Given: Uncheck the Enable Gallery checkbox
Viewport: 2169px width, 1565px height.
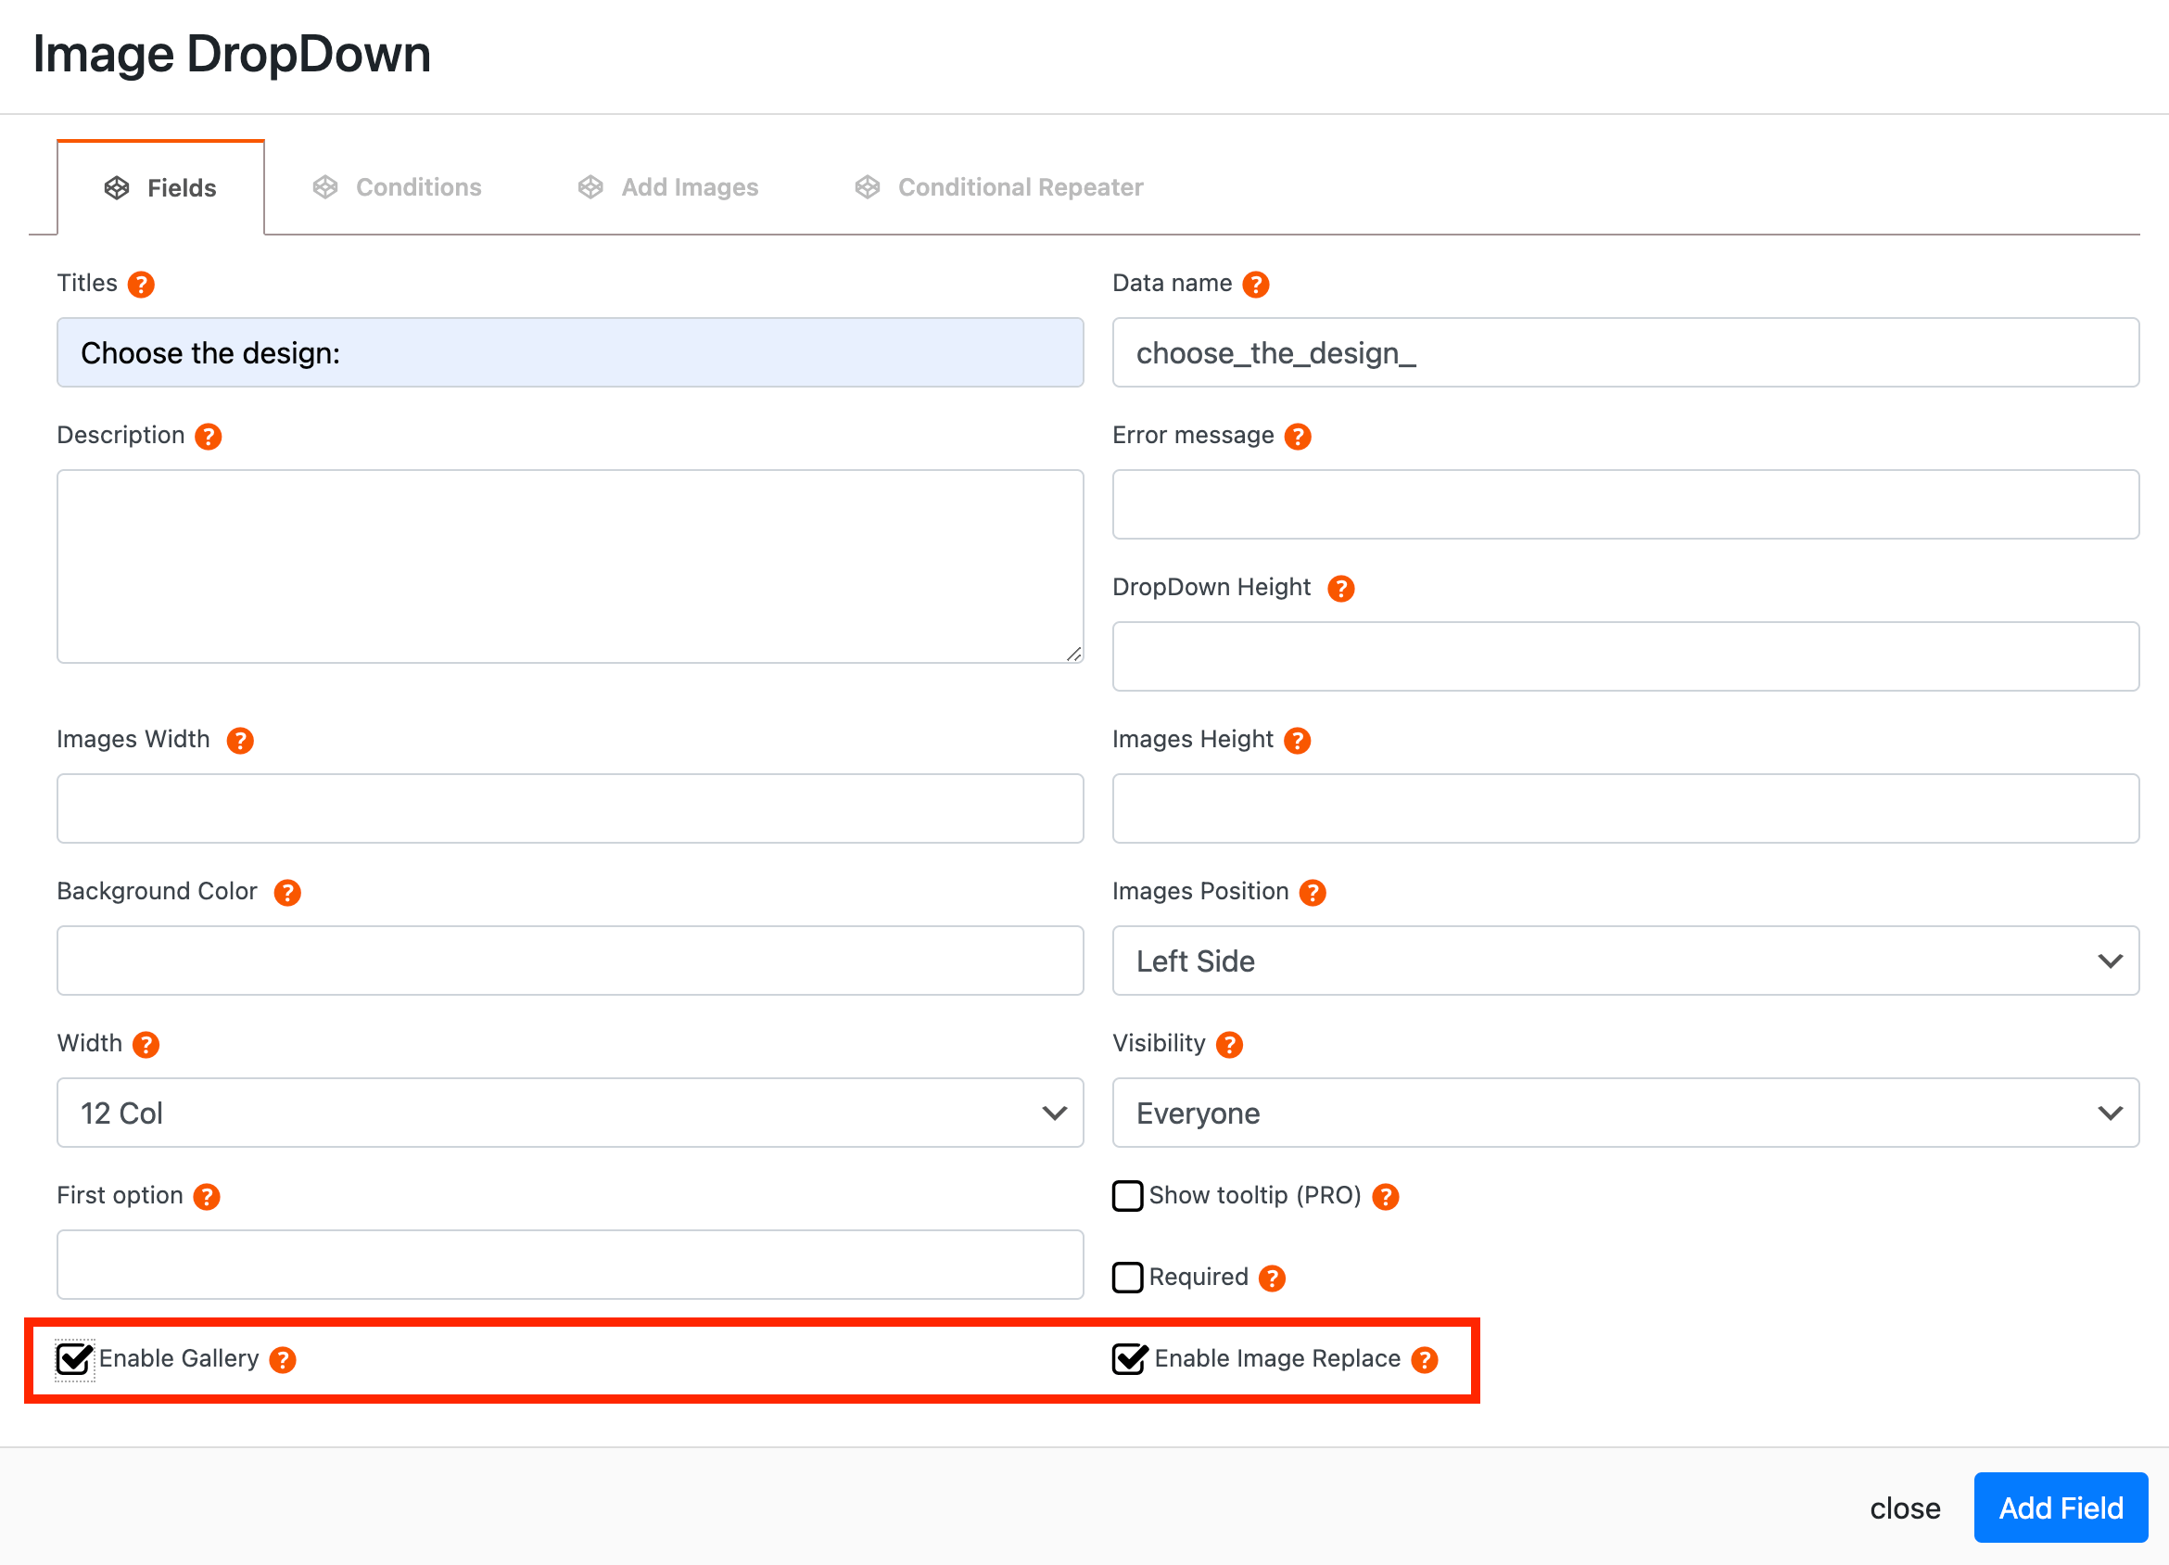Looking at the screenshot, I should coord(73,1359).
